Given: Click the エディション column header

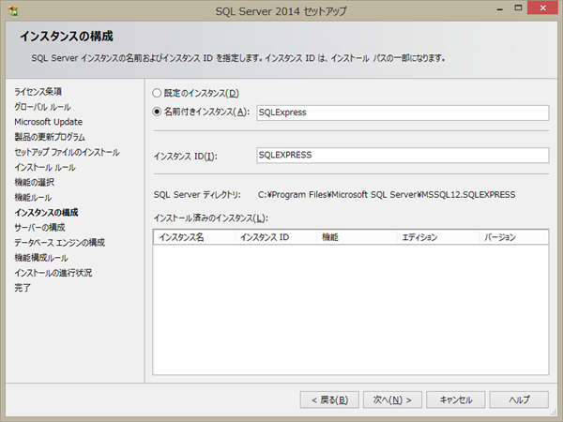Looking at the screenshot, I should click(x=438, y=237).
